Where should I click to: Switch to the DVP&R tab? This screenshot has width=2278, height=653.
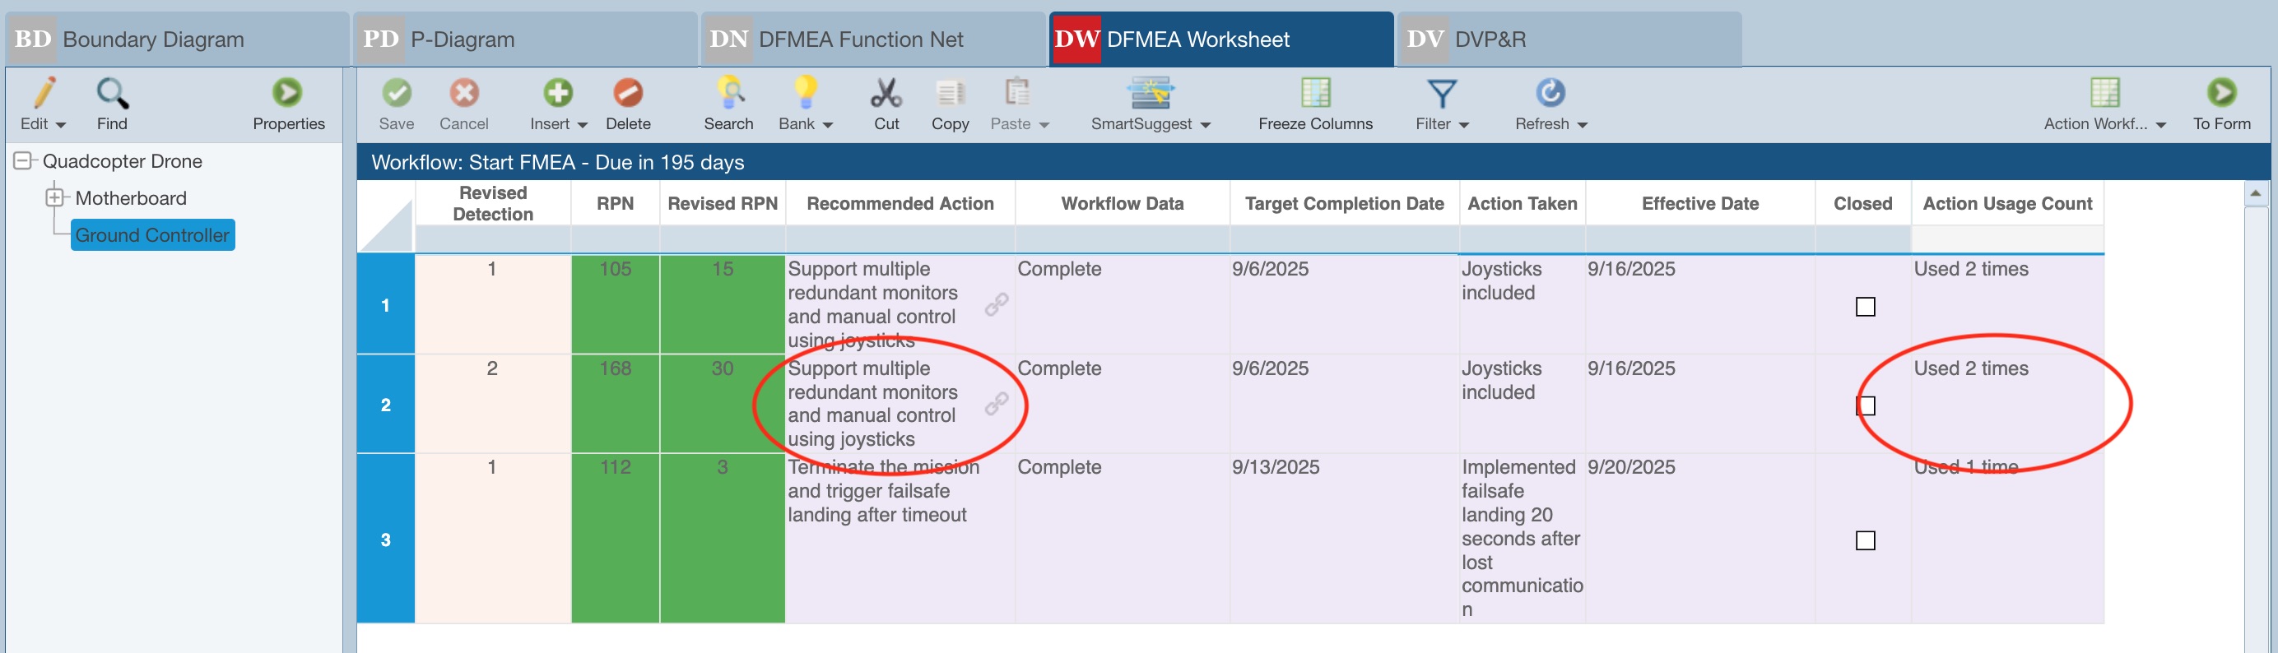(1490, 39)
